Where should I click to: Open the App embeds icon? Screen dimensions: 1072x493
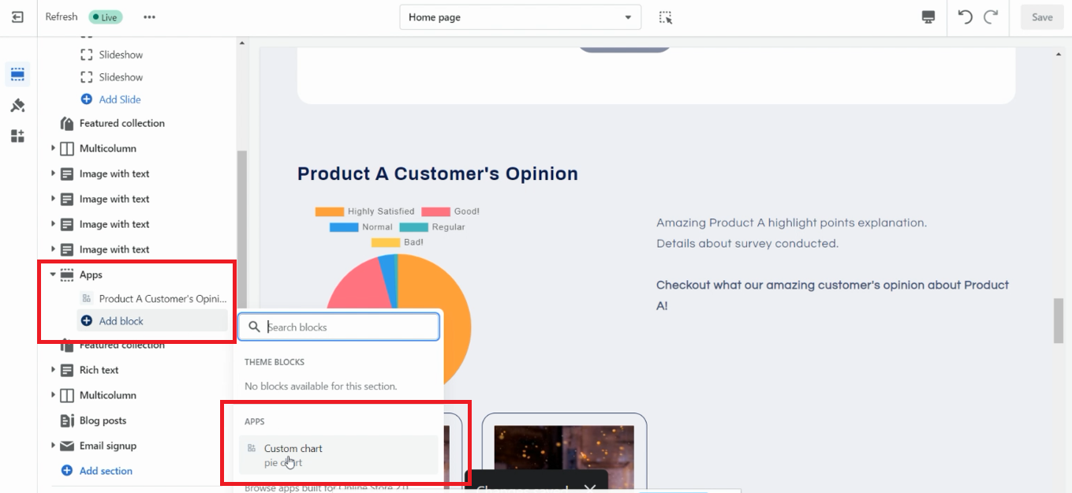tap(17, 136)
